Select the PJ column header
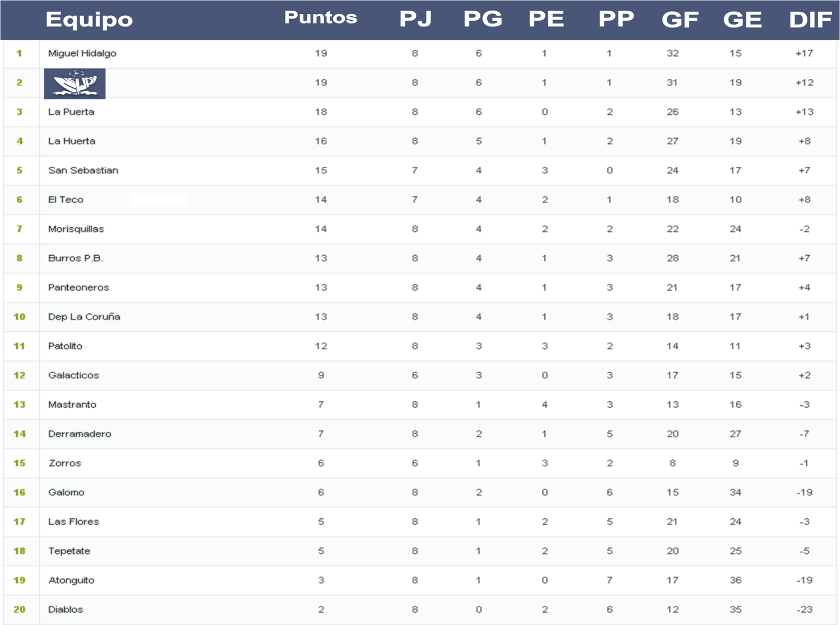 click(x=416, y=19)
